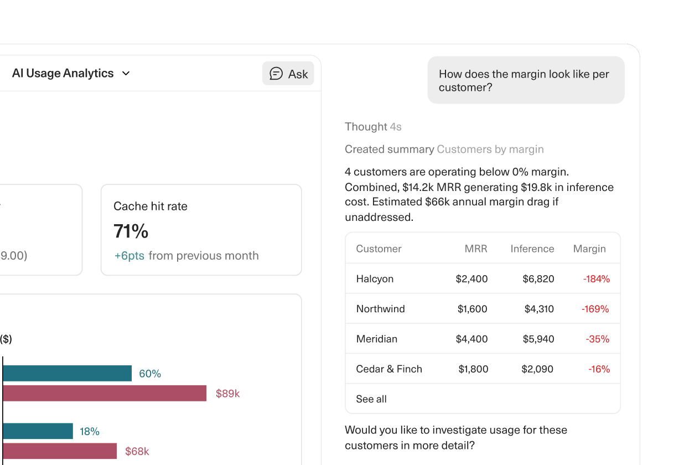Click the 60% bar label
The width and height of the screenshot is (684, 465).
click(x=150, y=374)
